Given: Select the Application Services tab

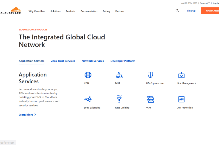Looking at the screenshot, I should pyautogui.click(x=31, y=61).
